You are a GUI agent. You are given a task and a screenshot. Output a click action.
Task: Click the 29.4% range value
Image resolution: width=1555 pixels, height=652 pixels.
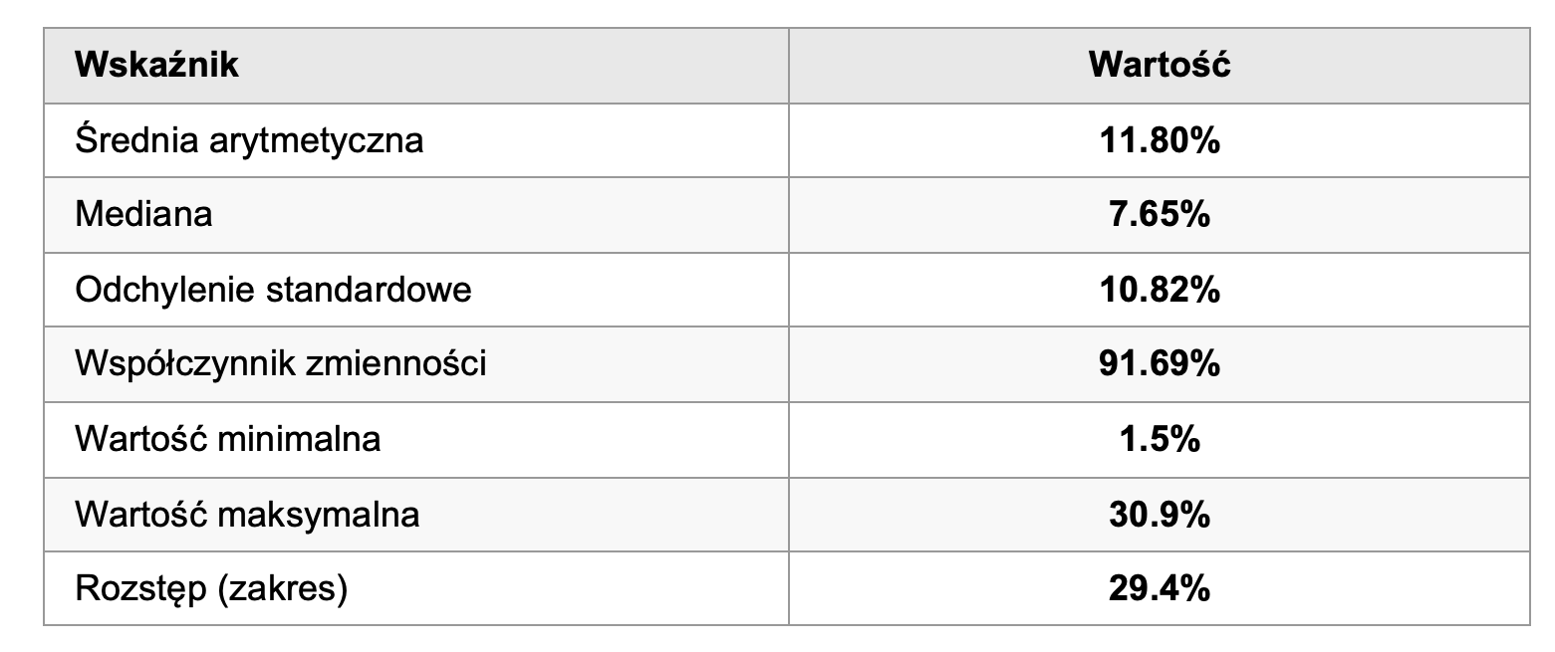[1159, 589]
